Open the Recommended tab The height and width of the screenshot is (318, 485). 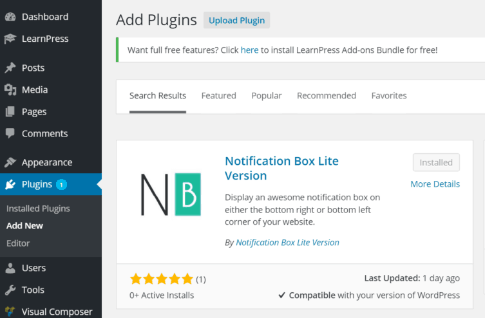click(326, 95)
